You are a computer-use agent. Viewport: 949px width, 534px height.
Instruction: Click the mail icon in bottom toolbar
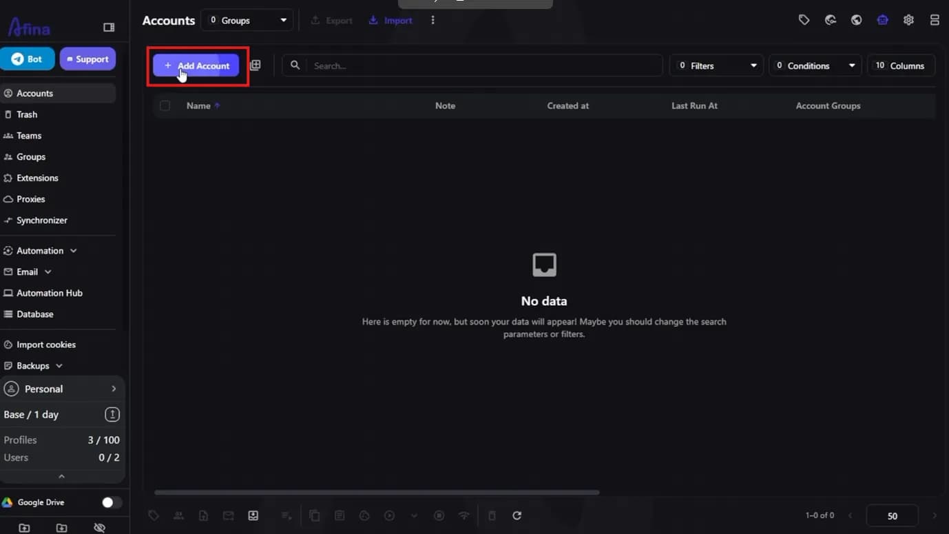coord(228,515)
